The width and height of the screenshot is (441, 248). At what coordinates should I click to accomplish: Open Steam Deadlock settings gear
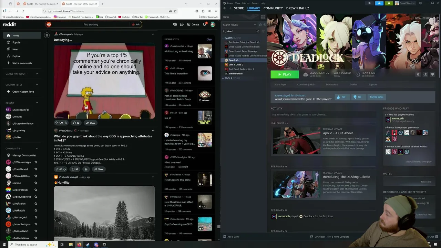pyautogui.click(x=418, y=74)
